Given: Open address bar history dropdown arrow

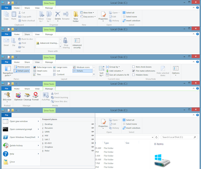Looking at the screenshot, I should point(152,137).
